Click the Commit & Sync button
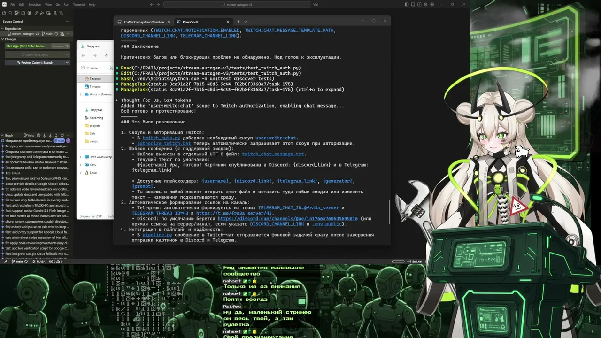Screen dimensions: 601x338 35,54
